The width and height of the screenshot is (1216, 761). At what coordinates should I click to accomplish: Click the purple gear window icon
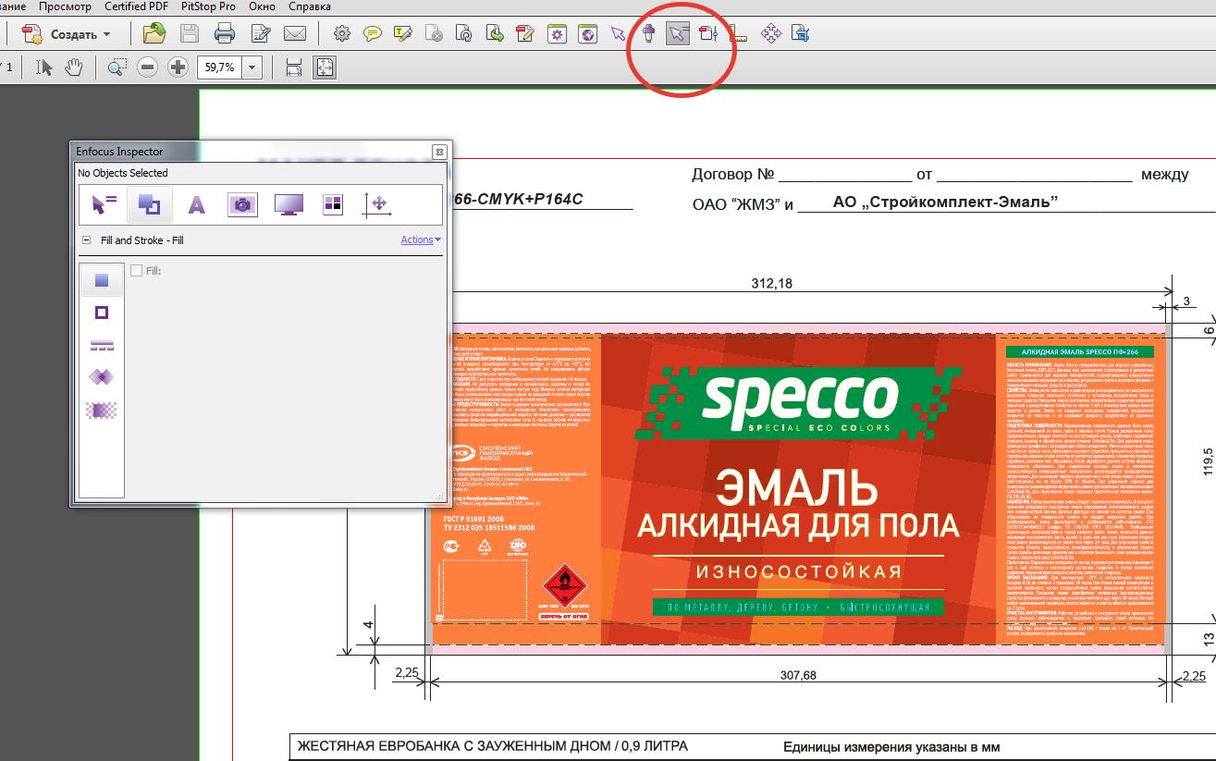tap(557, 34)
